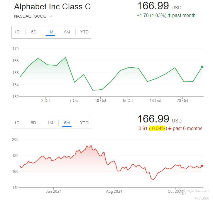The image size is (213, 203).
Task: Open the three-dot menu beside NASDAQ: GOOG
Action: coord(51,16)
